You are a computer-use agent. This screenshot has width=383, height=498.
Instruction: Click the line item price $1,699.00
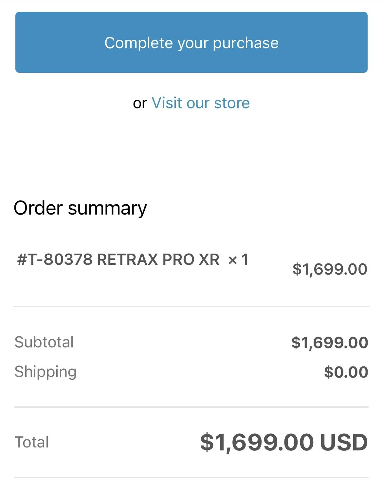(x=330, y=269)
